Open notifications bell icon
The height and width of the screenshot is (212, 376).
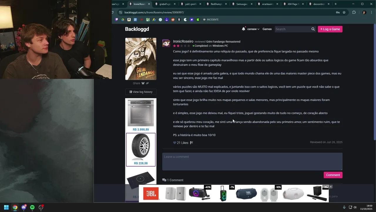(244, 29)
